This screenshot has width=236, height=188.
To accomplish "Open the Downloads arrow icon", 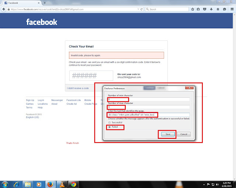I will coord(211,9).
